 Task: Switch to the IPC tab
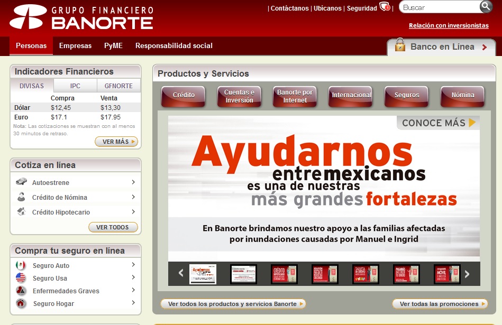click(x=75, y=86)
